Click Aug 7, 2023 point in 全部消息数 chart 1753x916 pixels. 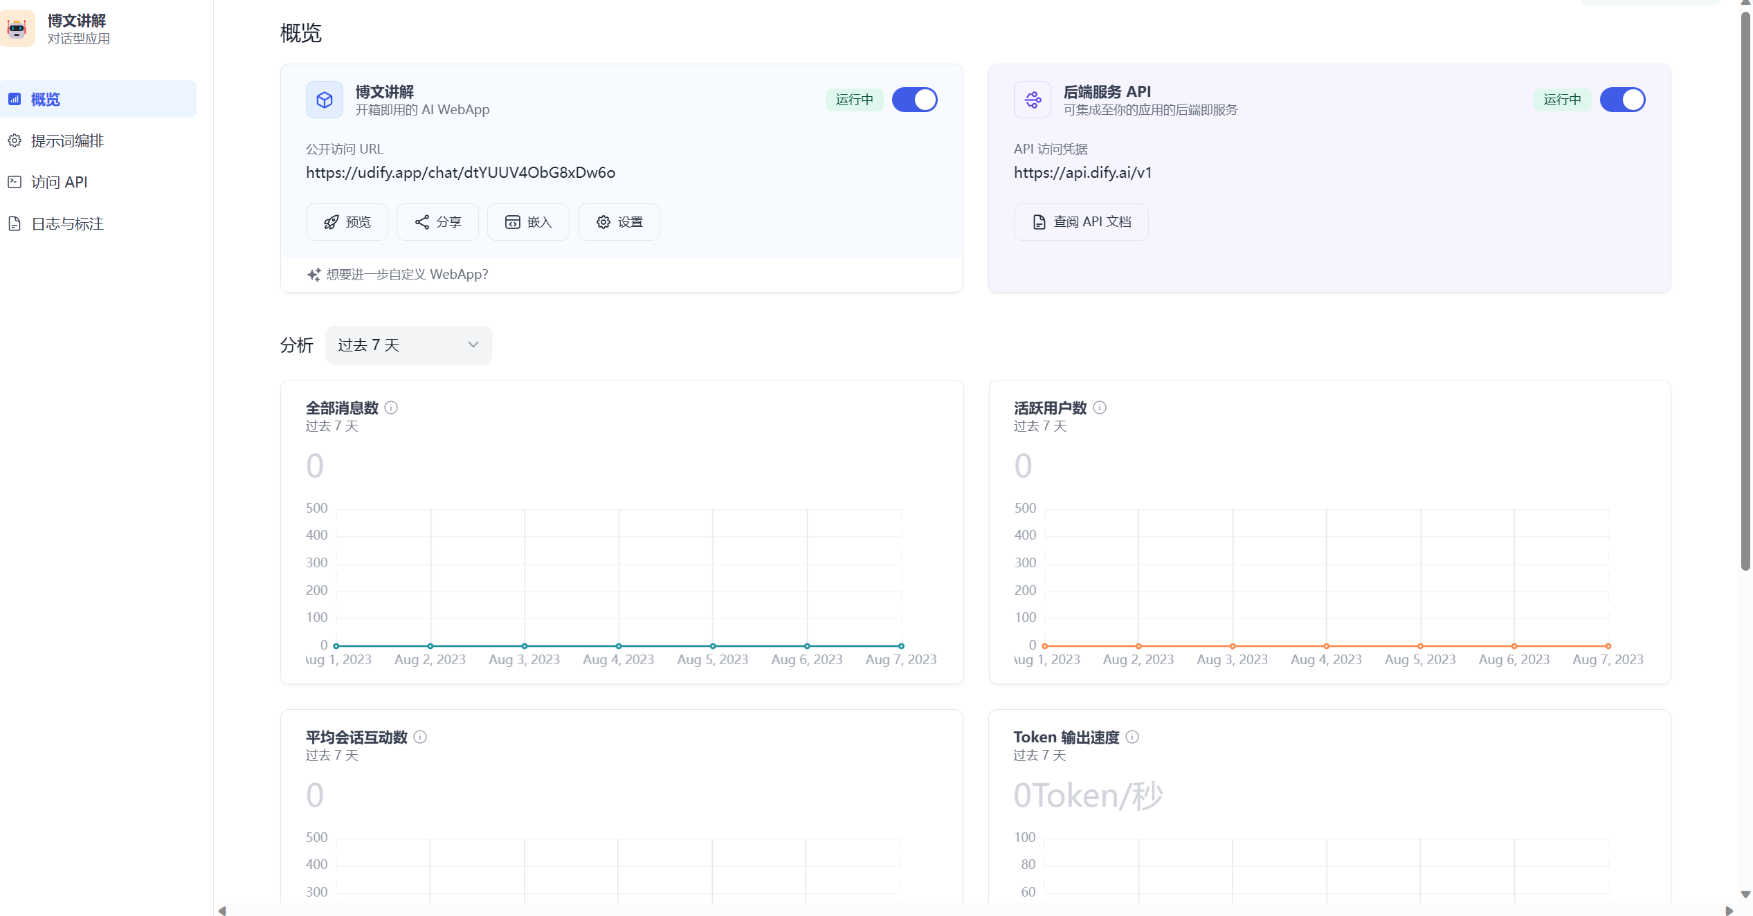click(901, 646)
